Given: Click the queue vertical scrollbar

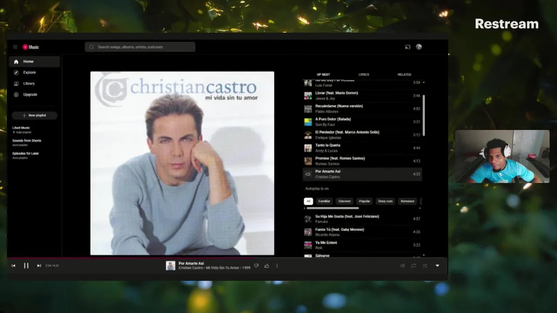Looking at the screenshot, I should pyautogui.click(x=424, y=115).
